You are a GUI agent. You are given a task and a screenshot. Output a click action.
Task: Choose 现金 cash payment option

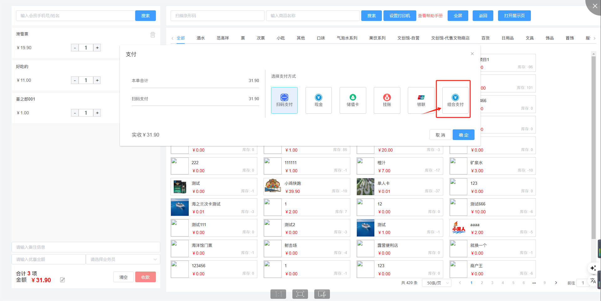click(x=318, y=100)
